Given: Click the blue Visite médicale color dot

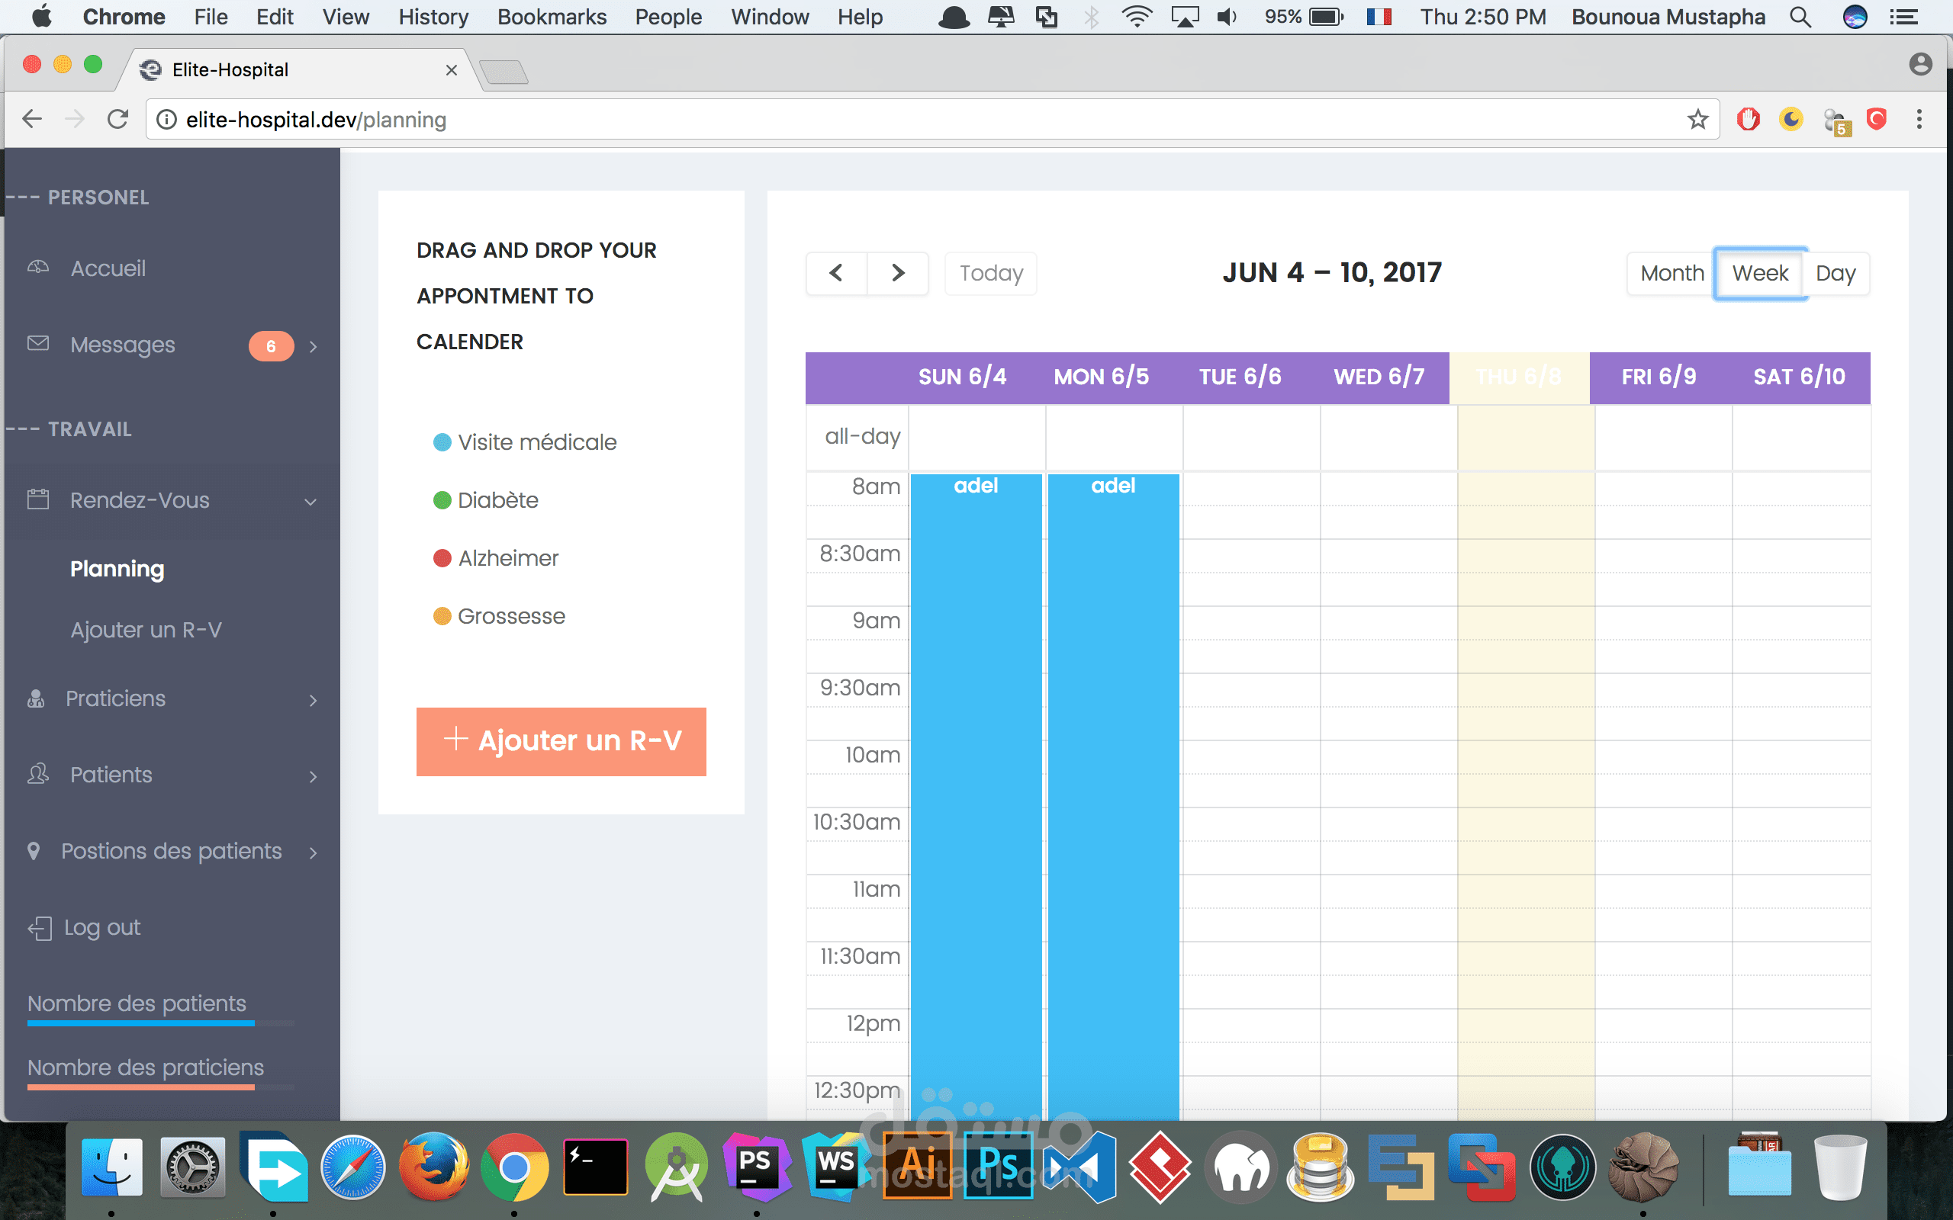Looking at the screenshot, I should (442, 442).
